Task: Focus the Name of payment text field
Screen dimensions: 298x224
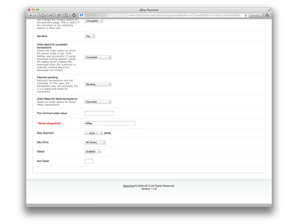Action: click(110, 123)
